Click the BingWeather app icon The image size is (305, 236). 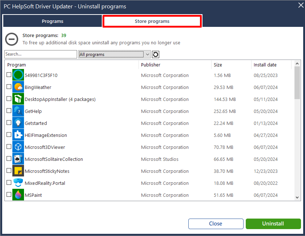[18, 87]
